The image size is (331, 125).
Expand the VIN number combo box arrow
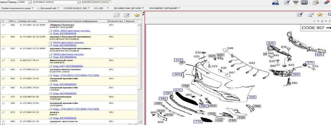(79, 2)
